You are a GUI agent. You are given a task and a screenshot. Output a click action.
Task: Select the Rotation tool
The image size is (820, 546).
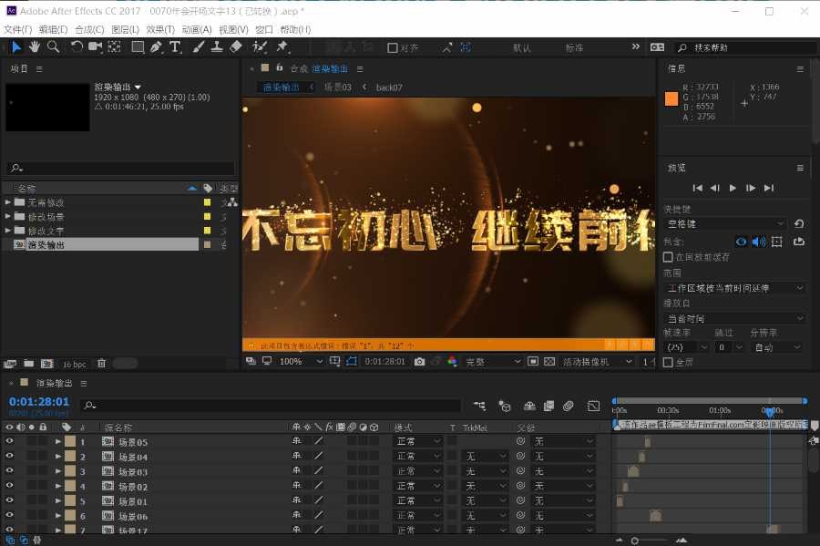pos(77,47)
